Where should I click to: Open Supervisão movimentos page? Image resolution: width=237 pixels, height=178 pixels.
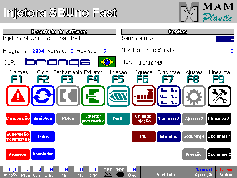click(18, 136)
